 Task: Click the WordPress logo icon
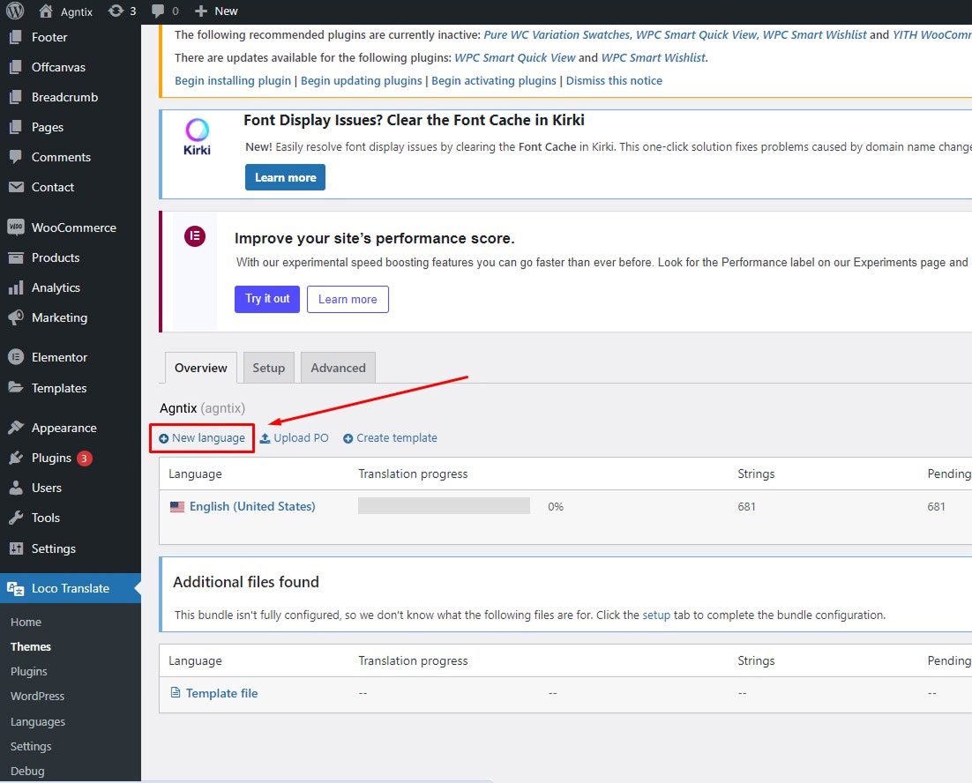point(15,11)
